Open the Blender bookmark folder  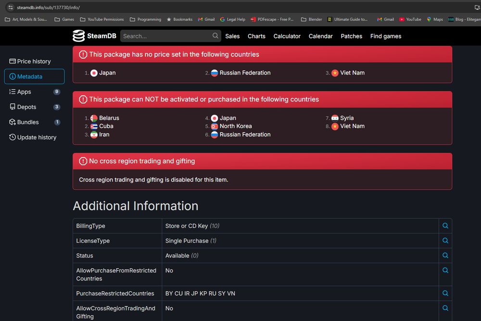(311, 19)
